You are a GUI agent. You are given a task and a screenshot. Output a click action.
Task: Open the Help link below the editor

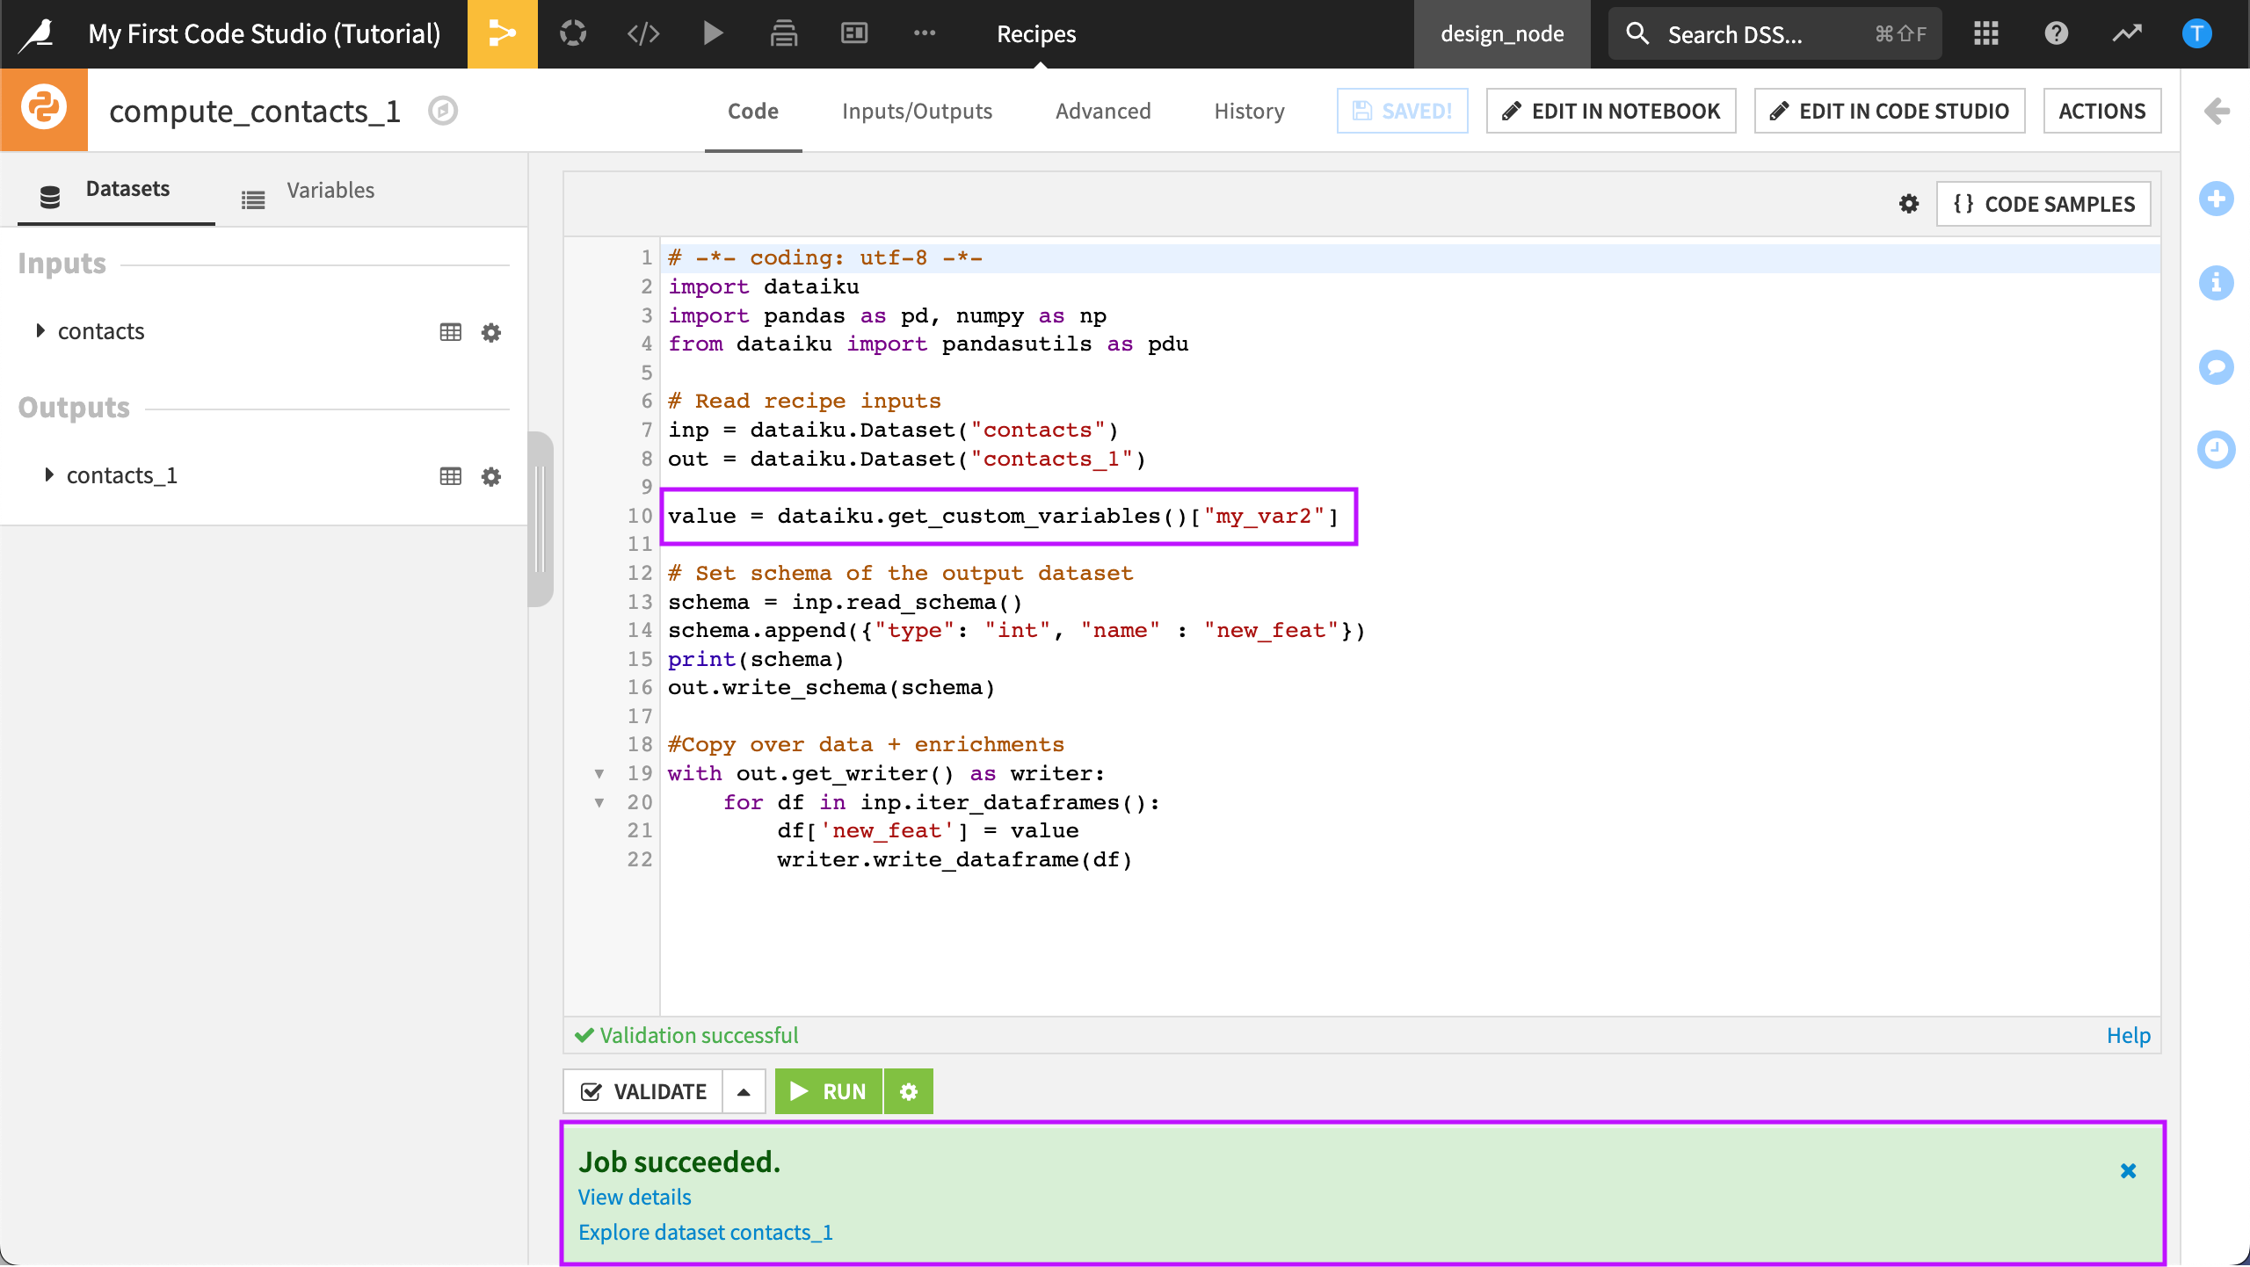click(x=2129, y=1035)
